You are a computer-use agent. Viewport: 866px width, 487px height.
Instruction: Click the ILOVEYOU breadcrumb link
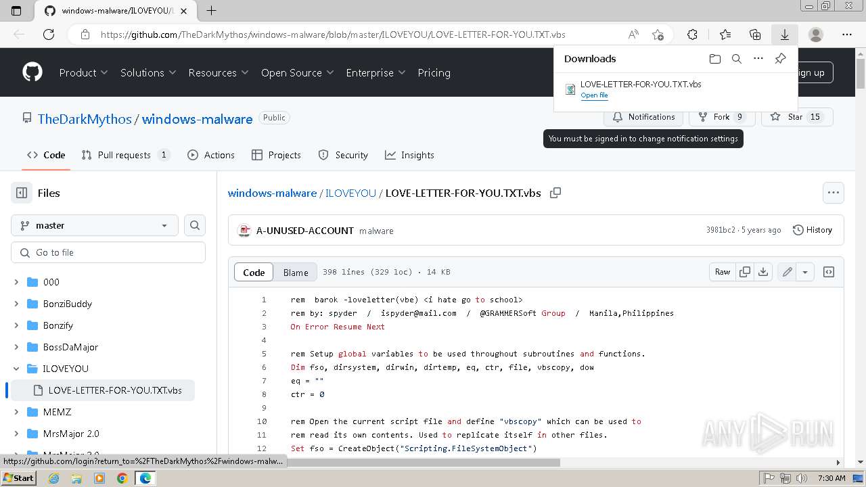(350, 193)
